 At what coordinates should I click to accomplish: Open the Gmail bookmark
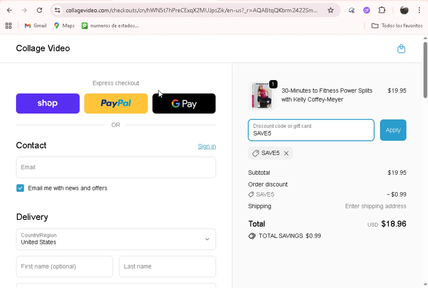pyautogui.click(x=36, y=26)
